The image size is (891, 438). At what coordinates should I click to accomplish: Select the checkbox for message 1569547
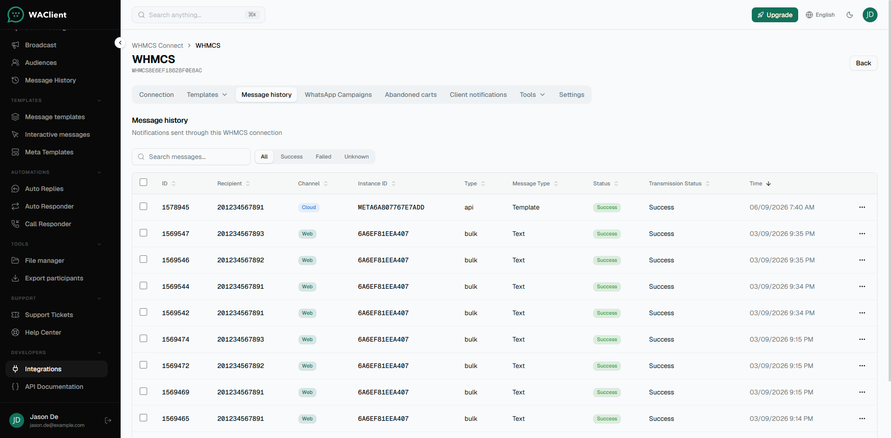[143, 233]
